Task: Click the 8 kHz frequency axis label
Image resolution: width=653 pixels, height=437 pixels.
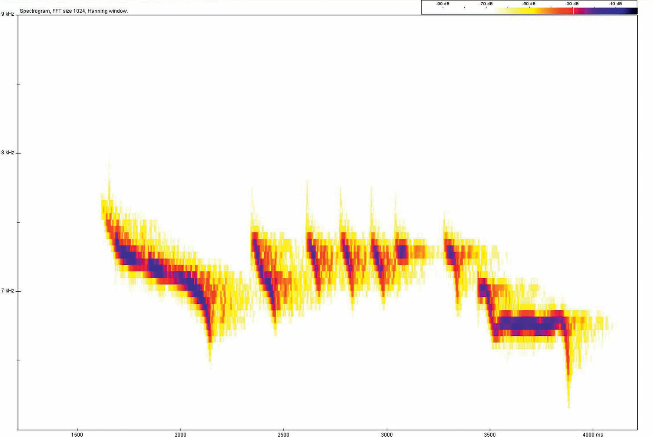Action: point(7,153)
